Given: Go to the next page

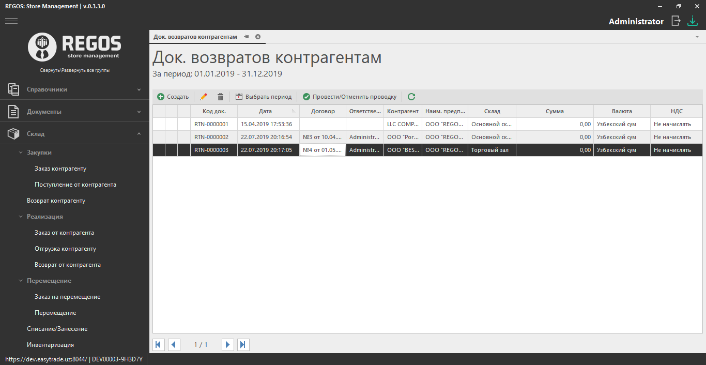Looking at the screenshot, I should [x=227, y=345].
